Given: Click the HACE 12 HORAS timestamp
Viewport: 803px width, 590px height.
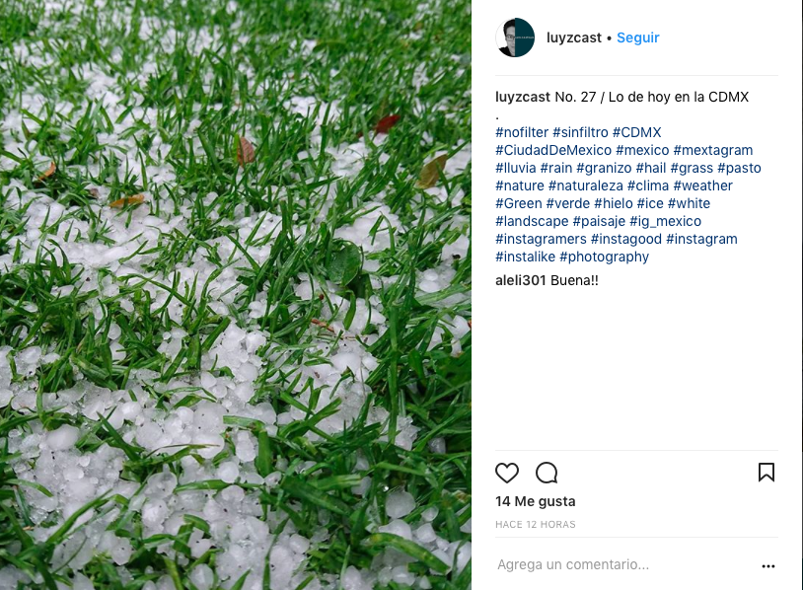Looking at the screenshot, I should coord(535,525).
